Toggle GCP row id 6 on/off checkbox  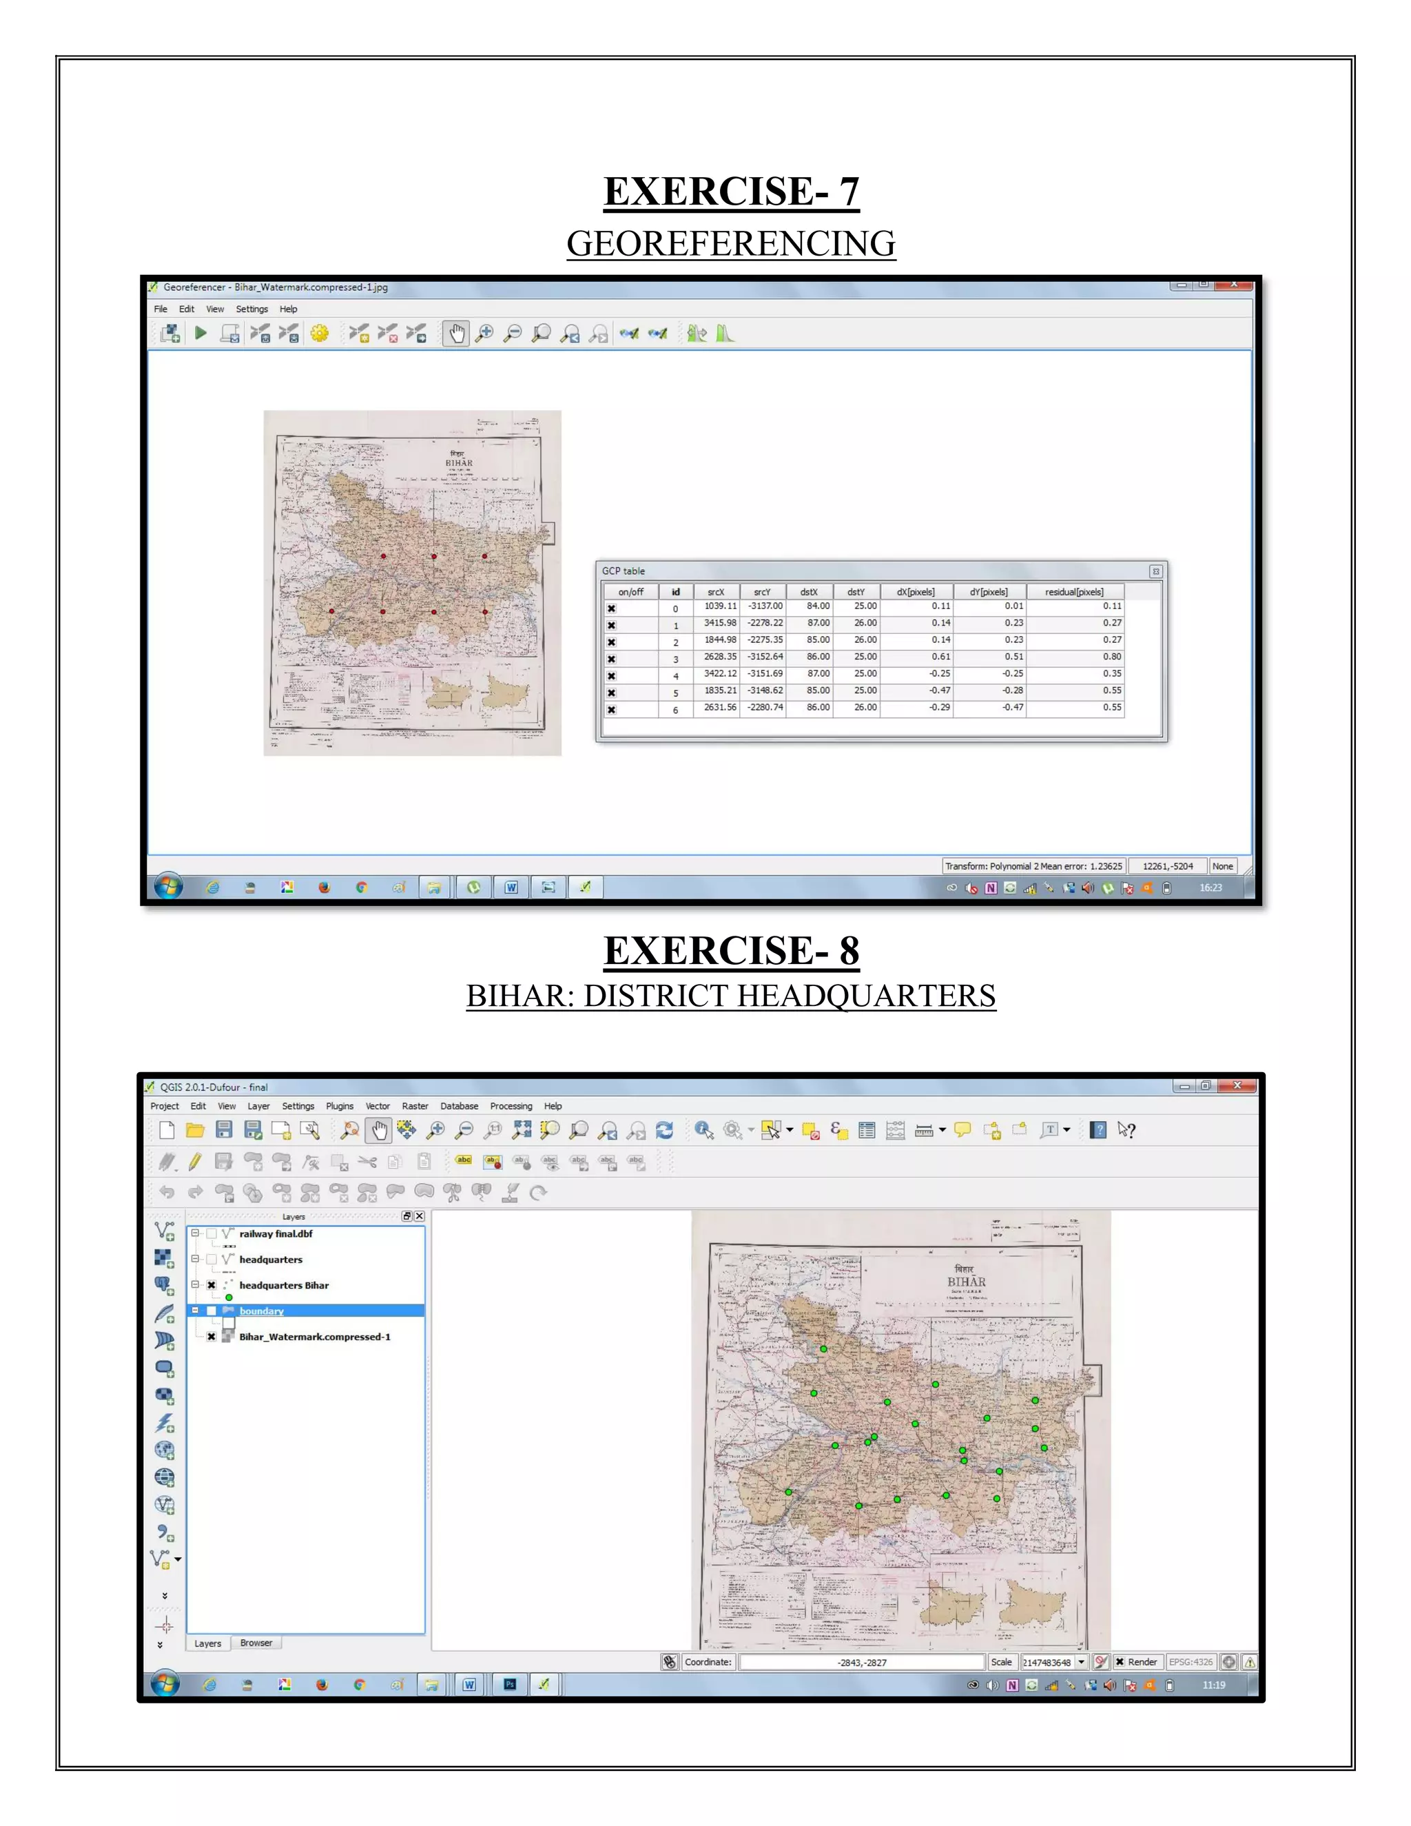click(x=611, y=710)
